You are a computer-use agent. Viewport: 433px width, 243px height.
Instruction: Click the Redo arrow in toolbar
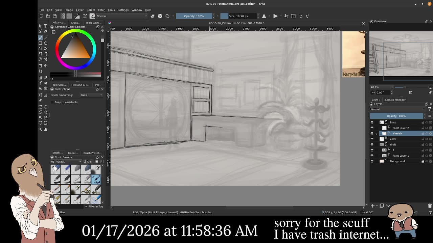coord(307,16)
